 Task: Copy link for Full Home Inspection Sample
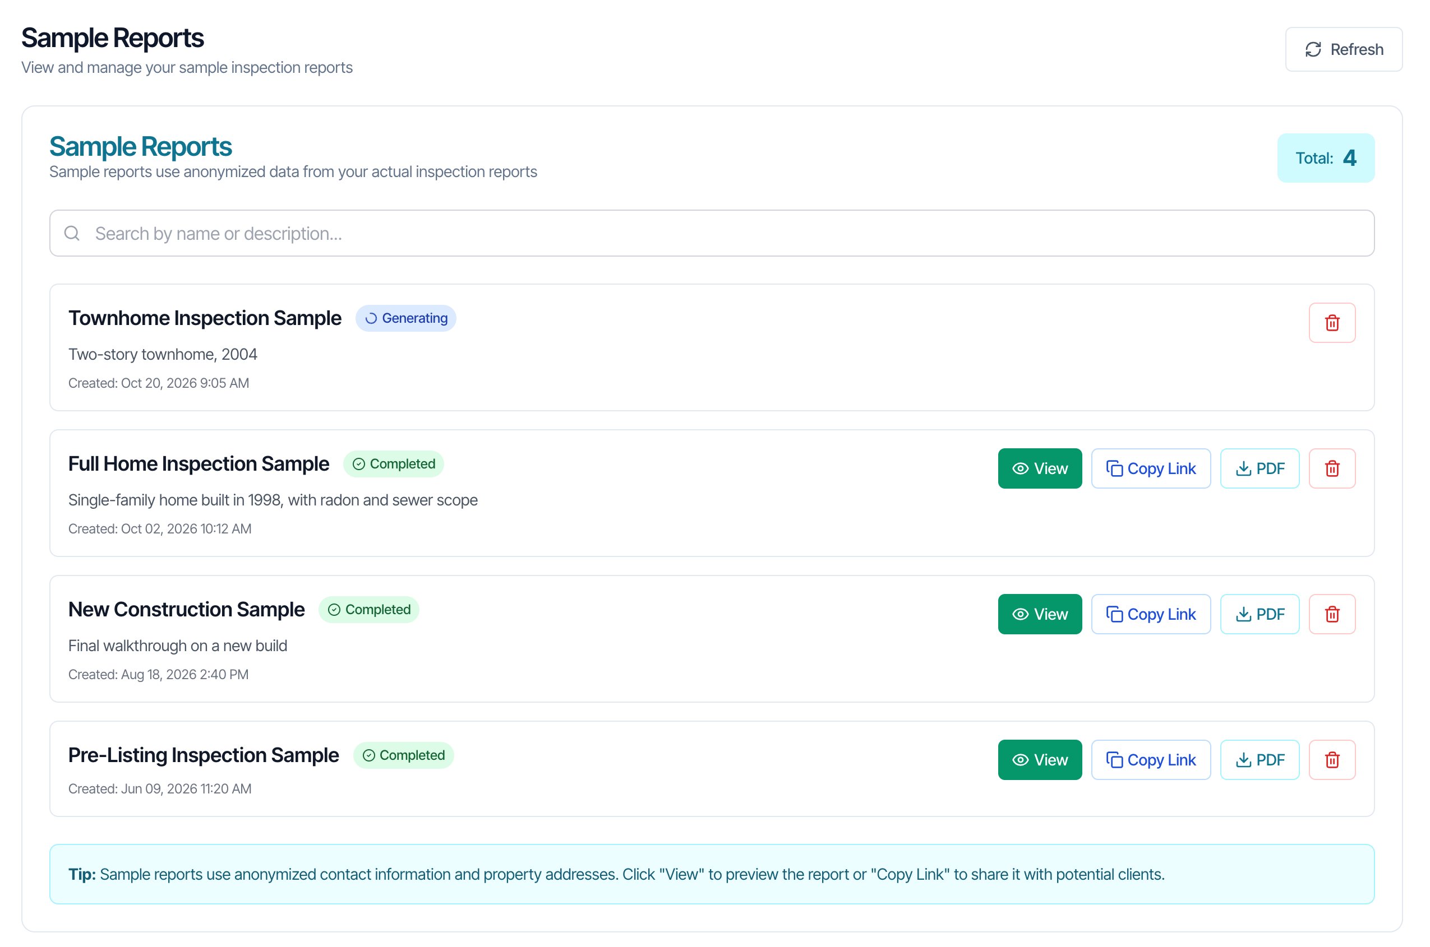(x=1151, y=468)
